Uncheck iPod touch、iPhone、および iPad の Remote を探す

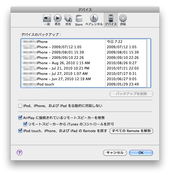20,131
